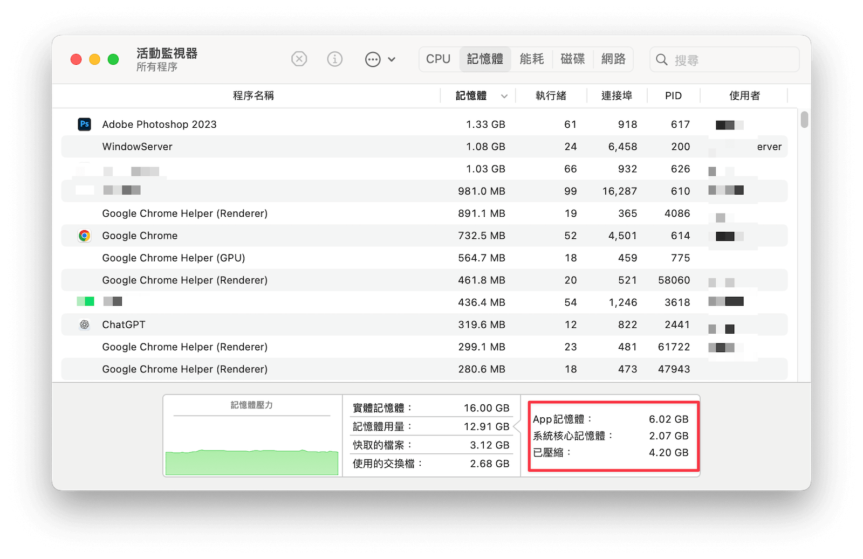Select the ChatGPT process row
Viewport: 863px width, 559px height.
[424, 325]
